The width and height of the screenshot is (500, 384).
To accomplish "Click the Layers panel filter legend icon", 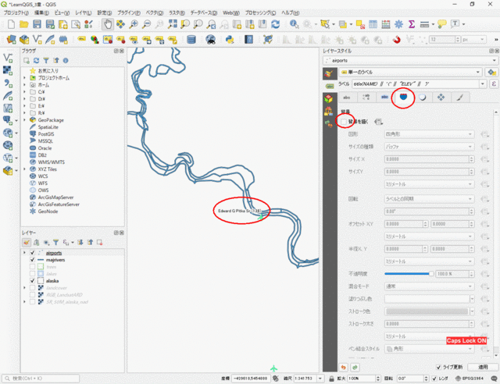I will coord(55,243).
